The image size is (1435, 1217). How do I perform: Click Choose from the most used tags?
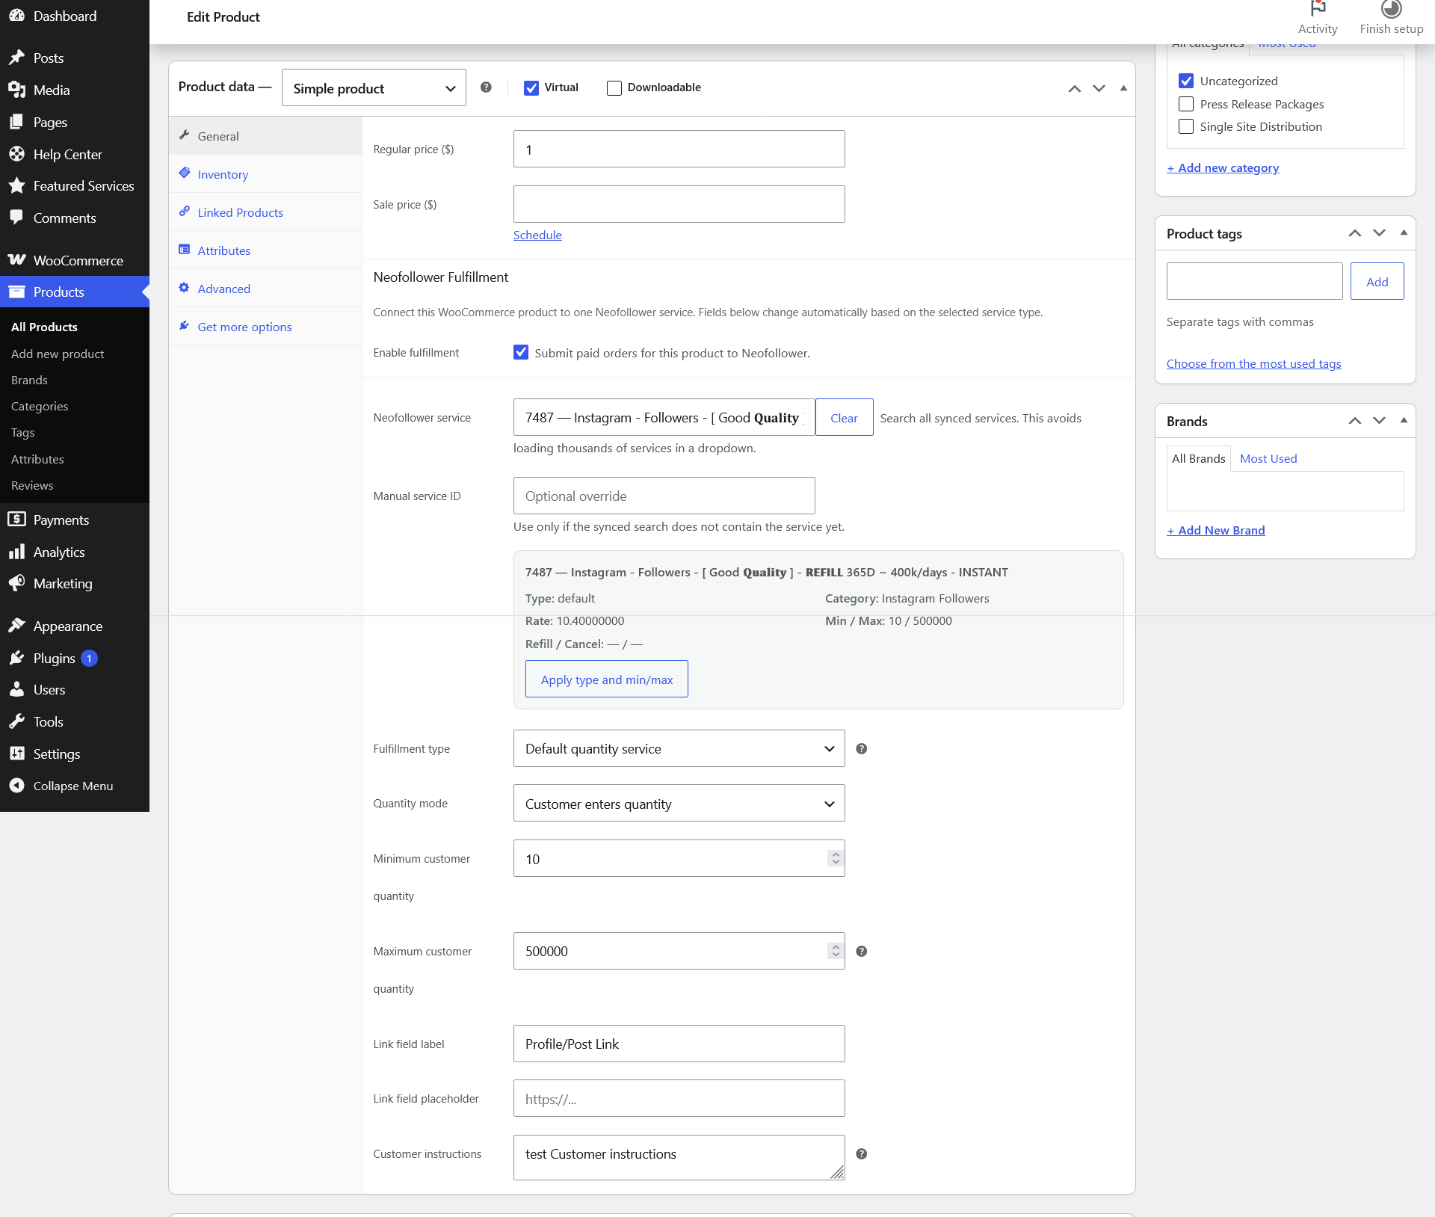pyautogui.click(x=1253, y=363)
